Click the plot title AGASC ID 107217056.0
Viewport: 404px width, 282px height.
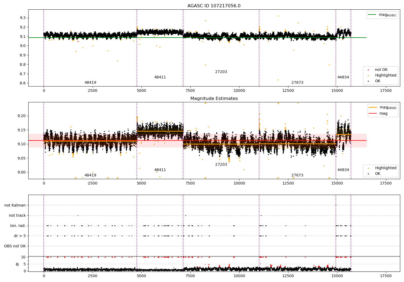(214, 6)
